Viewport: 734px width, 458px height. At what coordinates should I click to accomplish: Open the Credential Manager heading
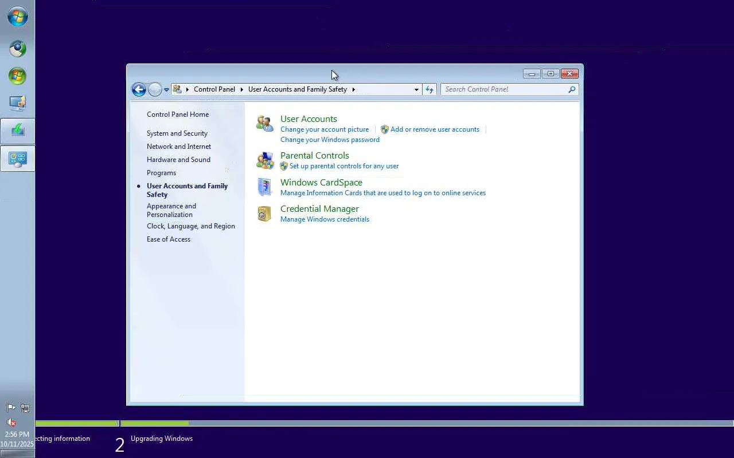click(x=319, y=209)
